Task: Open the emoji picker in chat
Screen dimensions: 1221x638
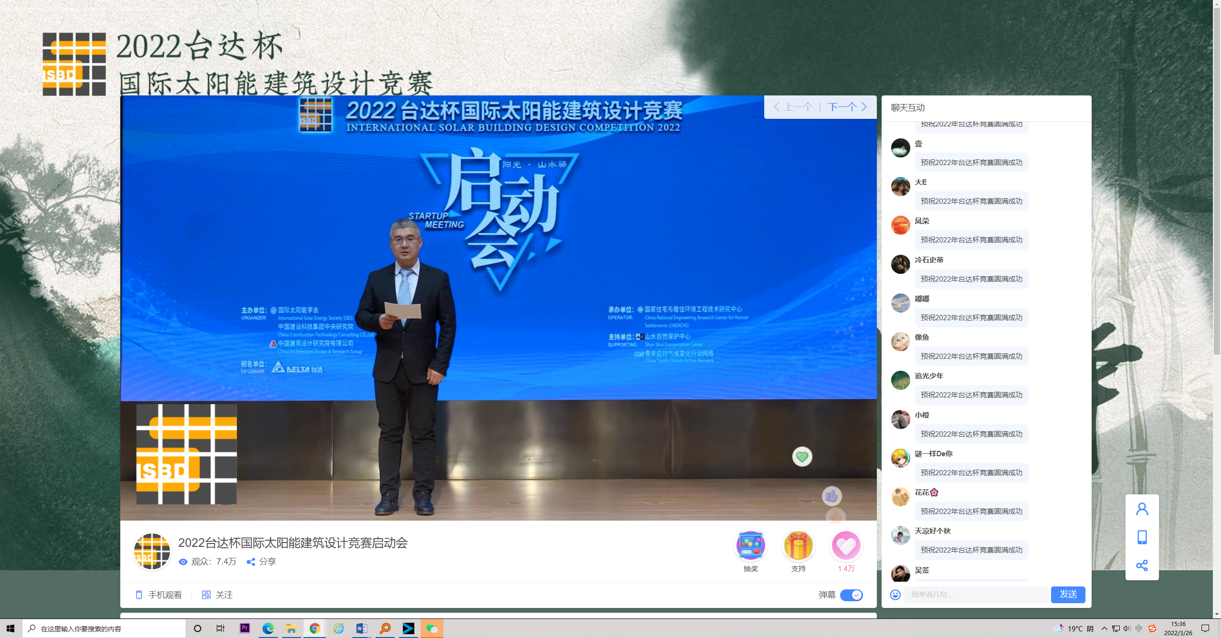Action: (x=895, y=595)
